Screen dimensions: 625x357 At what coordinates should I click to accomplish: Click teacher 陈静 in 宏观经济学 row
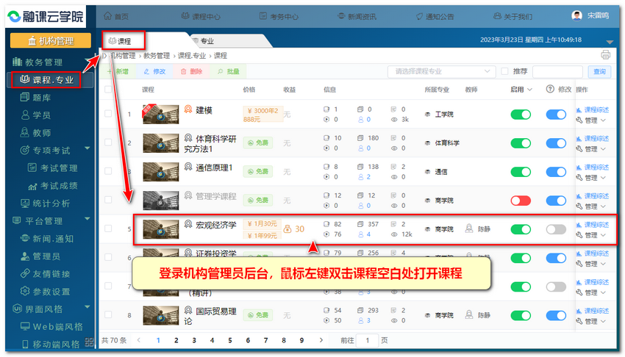click(x=478, y=229)
